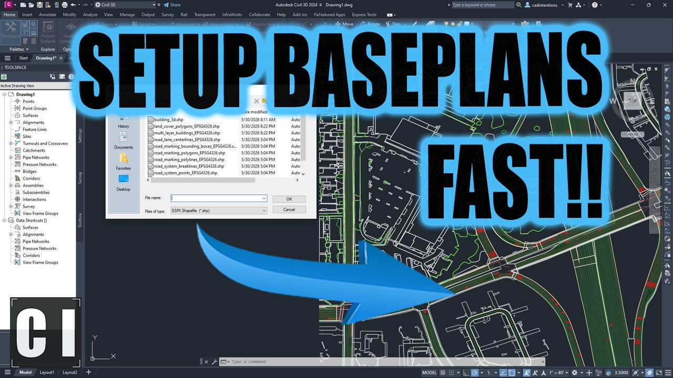The height and width of the screenshot is (378, 673).
Task: Open the Modify ribbon tab
Action: [x=69, y=15]
